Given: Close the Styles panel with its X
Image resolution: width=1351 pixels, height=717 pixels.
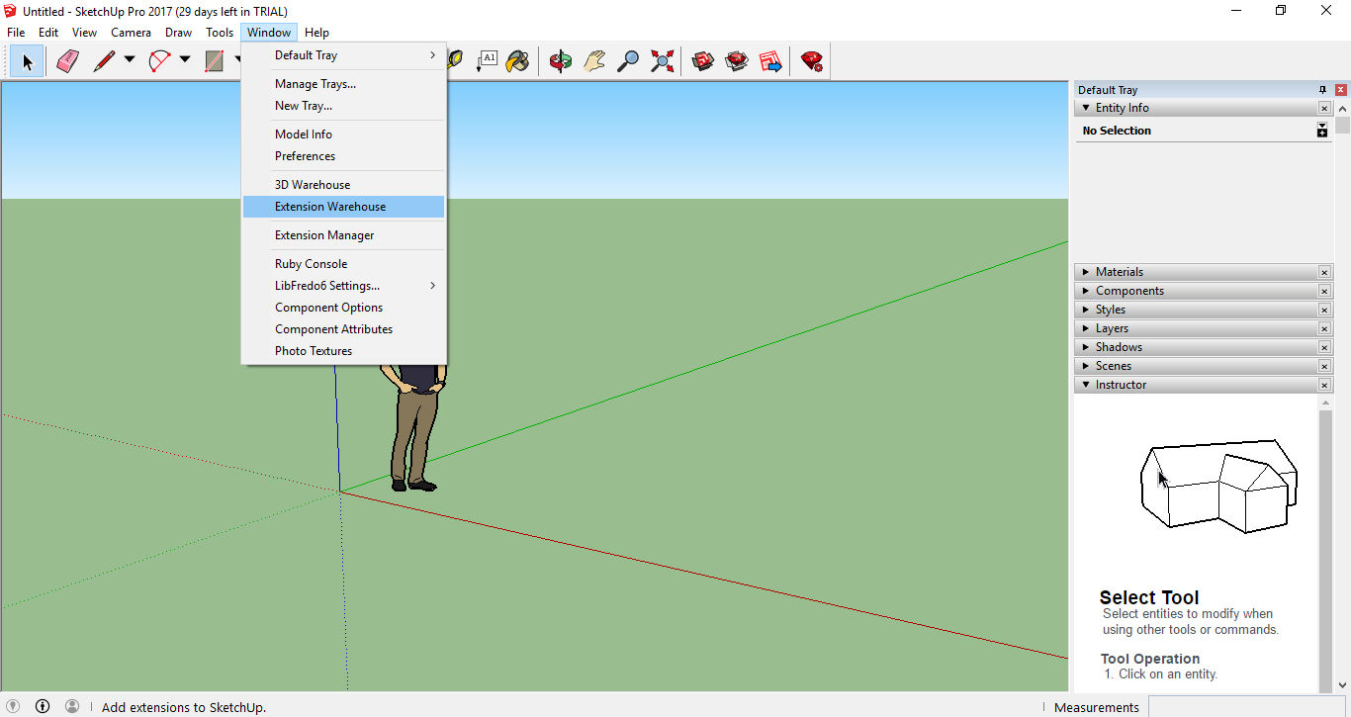Looking at the screenshot, I should pos(1324,310).
